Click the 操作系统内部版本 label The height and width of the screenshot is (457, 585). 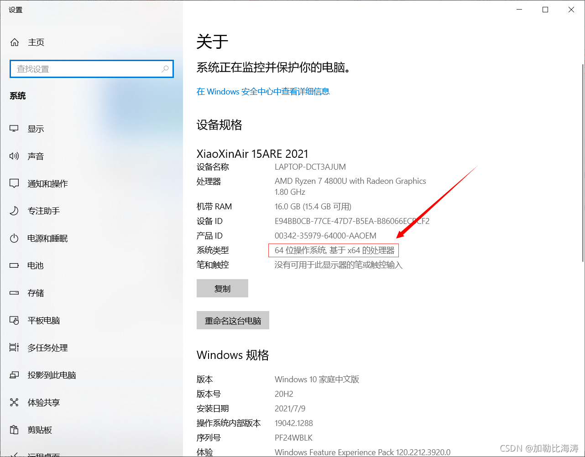pos(229,423)
